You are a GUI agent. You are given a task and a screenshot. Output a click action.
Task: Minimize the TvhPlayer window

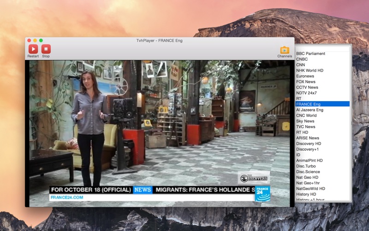(x=35, y=41)
